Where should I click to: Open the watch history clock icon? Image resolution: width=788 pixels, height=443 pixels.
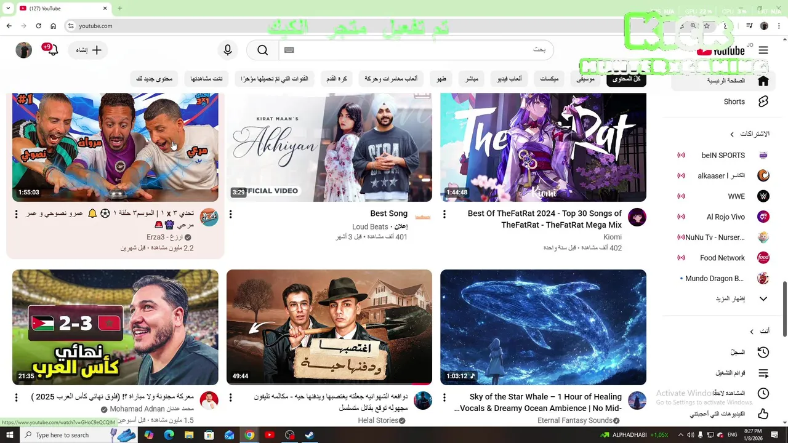pyautogui.click(x=763, y=352)
